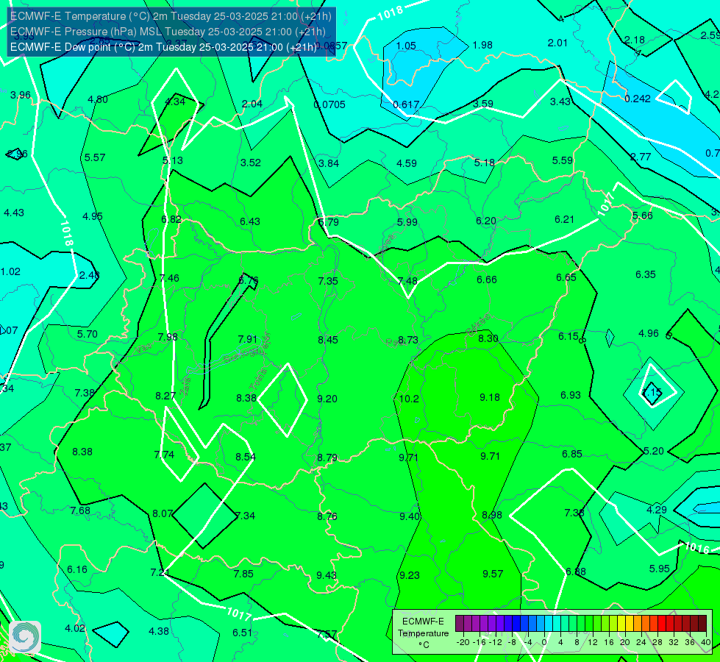Select the ECMWF-E Temperature 2m layer label
The image size is (720, 662).
coord(171,16)
